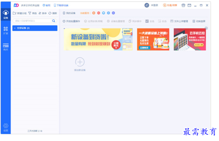Open the 扩展 (Extensions) sidebar section

point(6,31)
